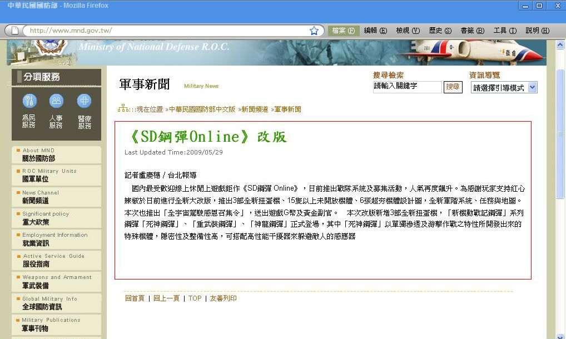Click the 軍事新聞 page heading

point(145,84)
